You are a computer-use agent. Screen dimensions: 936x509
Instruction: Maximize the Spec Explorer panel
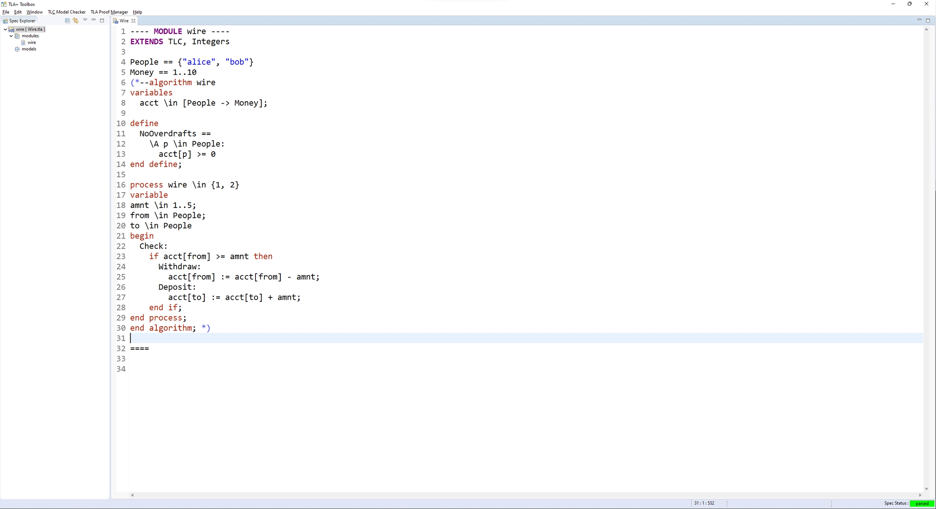102,20
